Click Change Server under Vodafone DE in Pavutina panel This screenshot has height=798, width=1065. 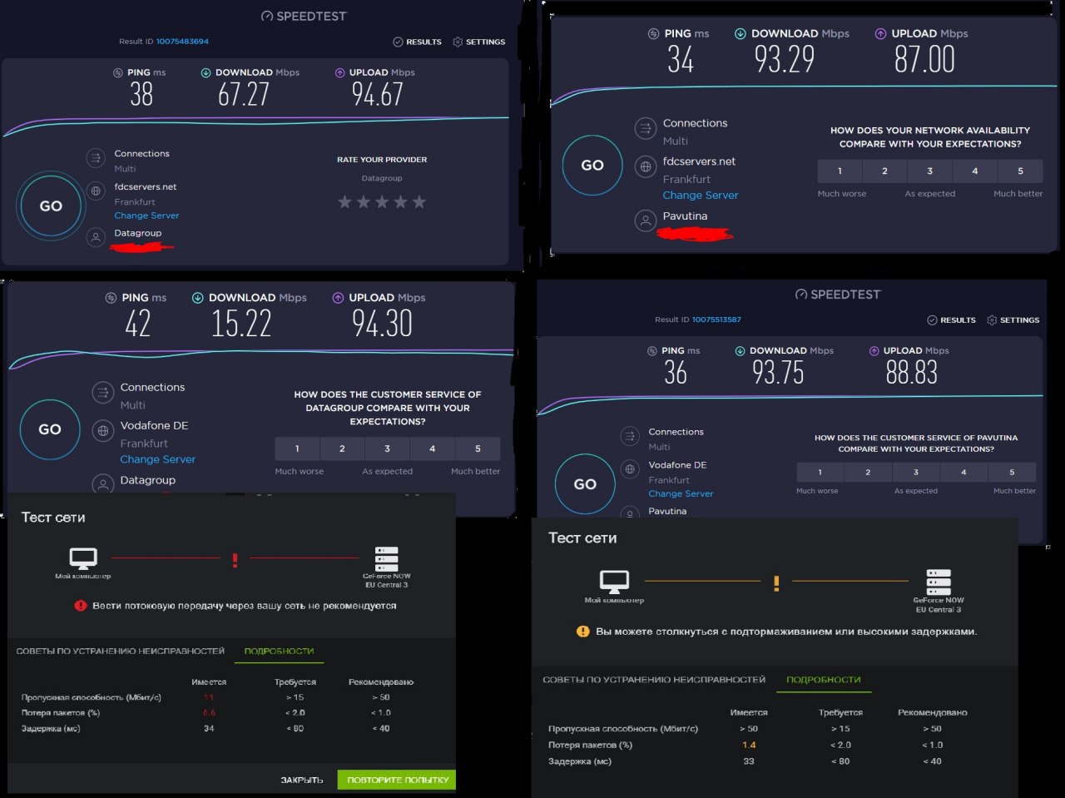[x=681, y=493]
